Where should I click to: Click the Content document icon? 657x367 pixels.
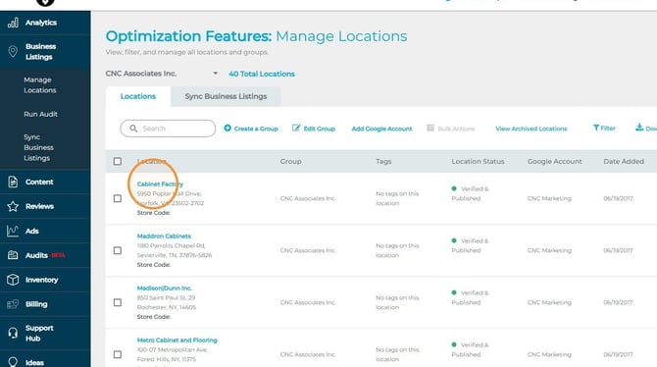click(13, 182)
